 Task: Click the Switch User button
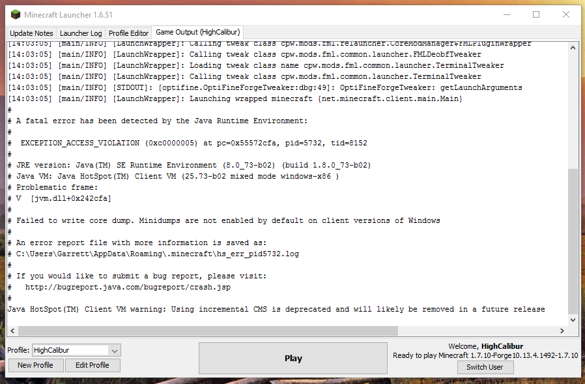[485, 367]
